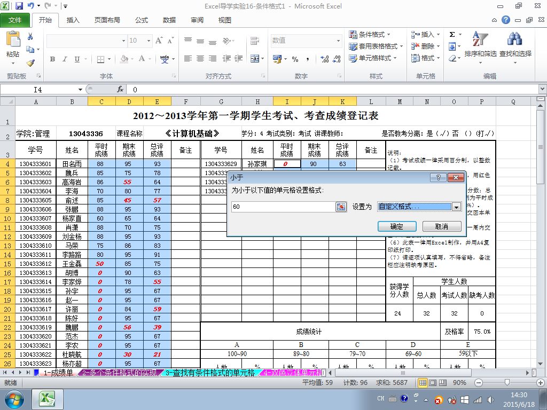Click 取消 button in 小于 dialog
Image resolution: width=547 pixels, height=410 pixels.
tap(442, 226)
